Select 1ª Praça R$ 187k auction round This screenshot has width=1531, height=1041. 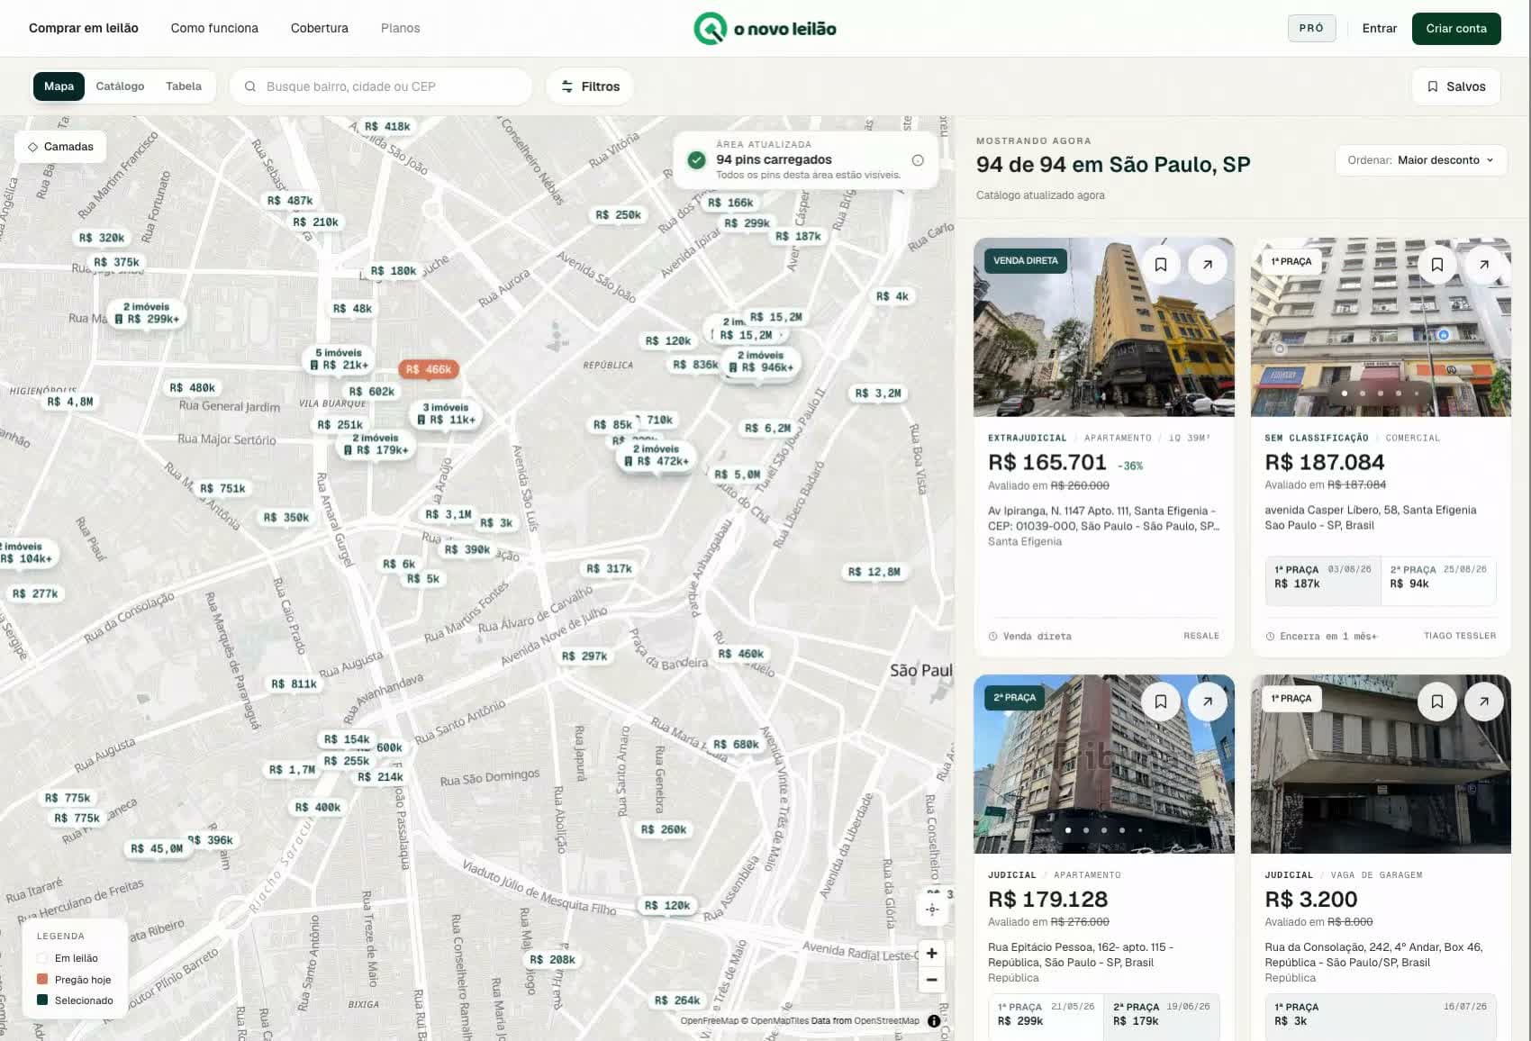(x=1323, y=581)
